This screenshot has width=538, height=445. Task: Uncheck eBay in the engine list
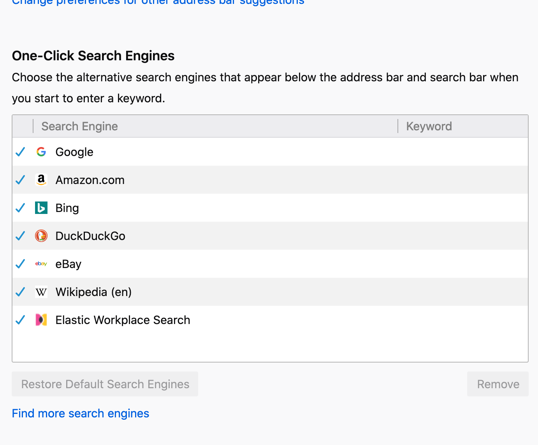tap(20, 264)
